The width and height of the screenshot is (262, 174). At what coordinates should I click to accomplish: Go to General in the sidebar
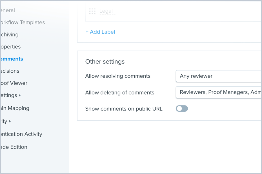8,10
